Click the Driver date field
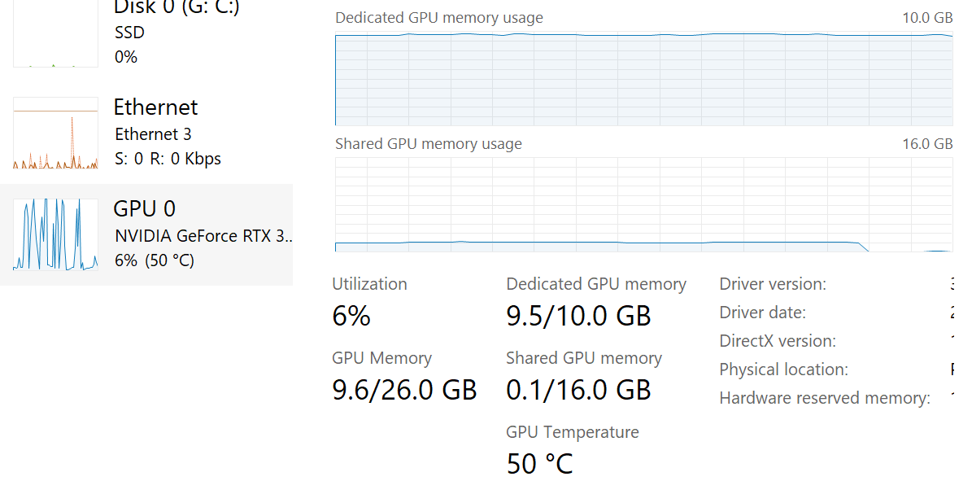This screenshot has height=481, width=972. coord(761,312)
